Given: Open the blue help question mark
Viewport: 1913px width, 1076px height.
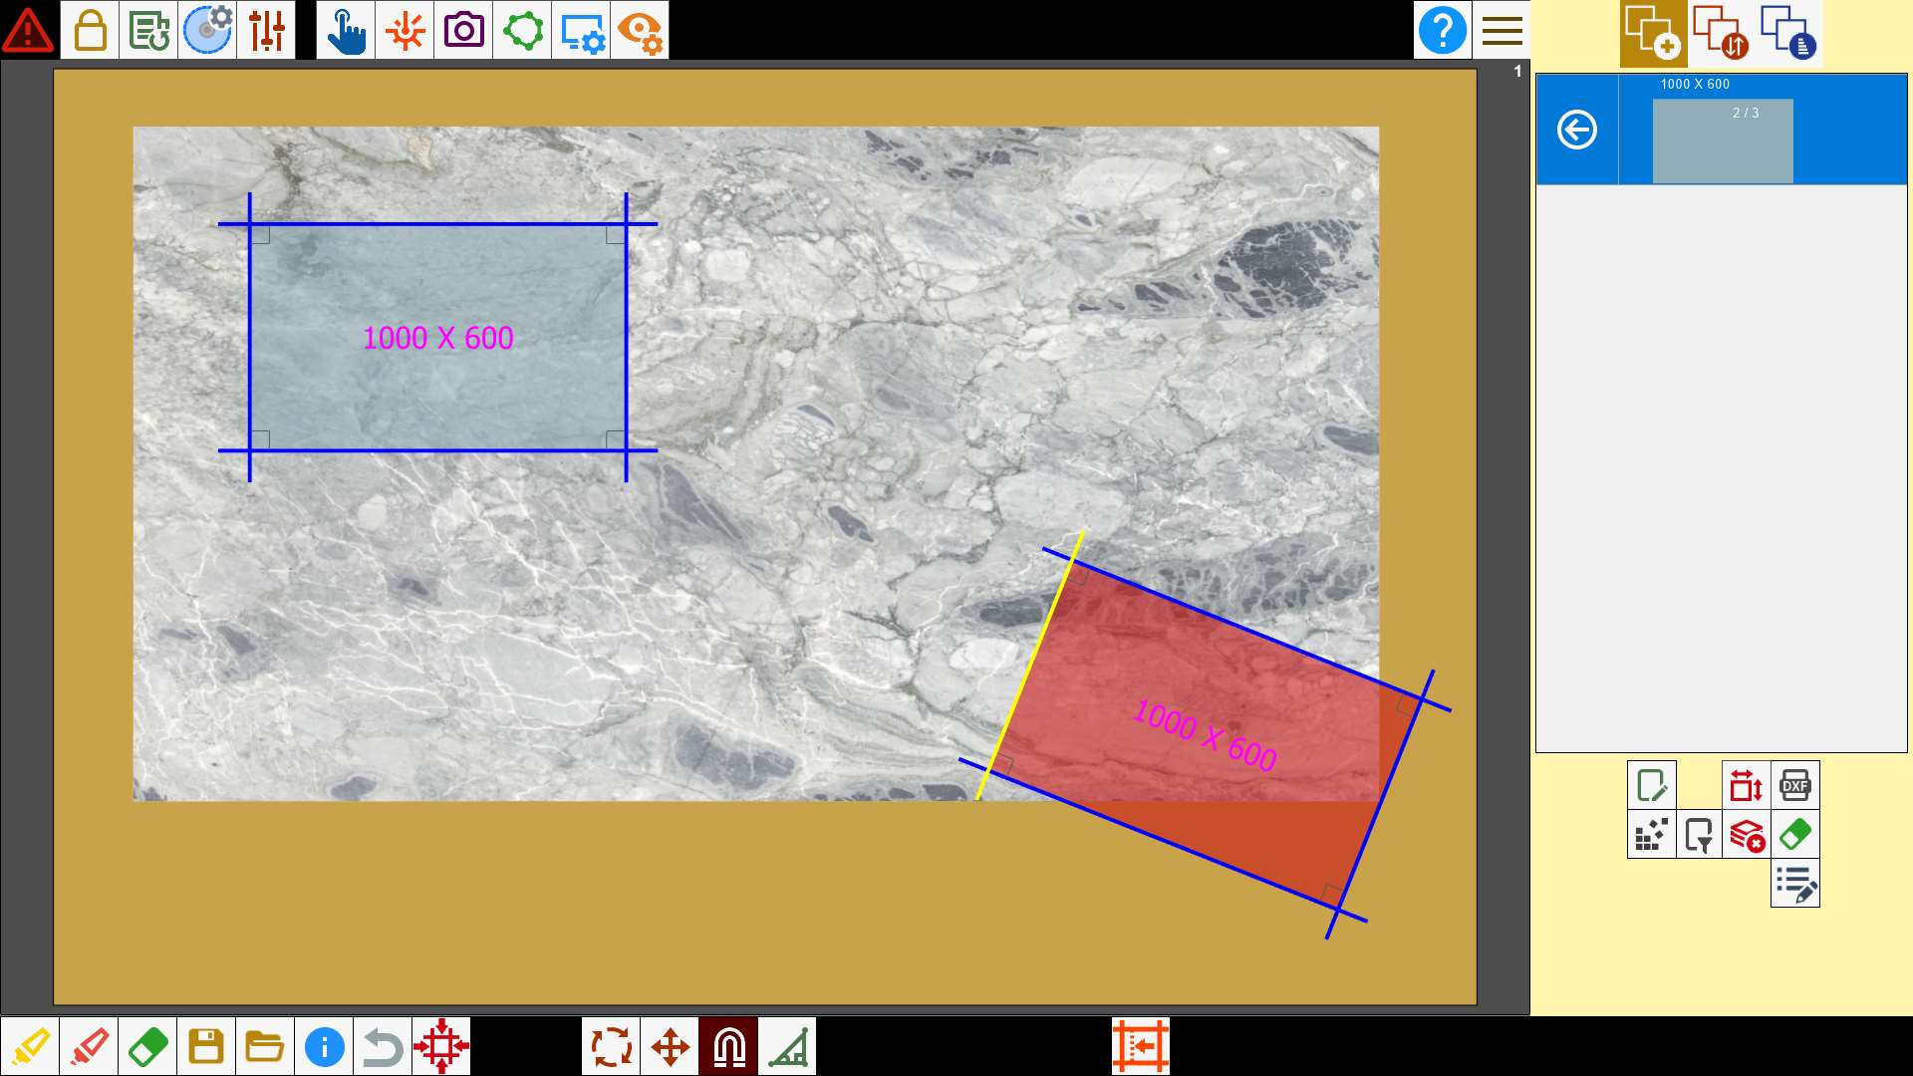Looking at the screenshot, I should point(1442,30).
